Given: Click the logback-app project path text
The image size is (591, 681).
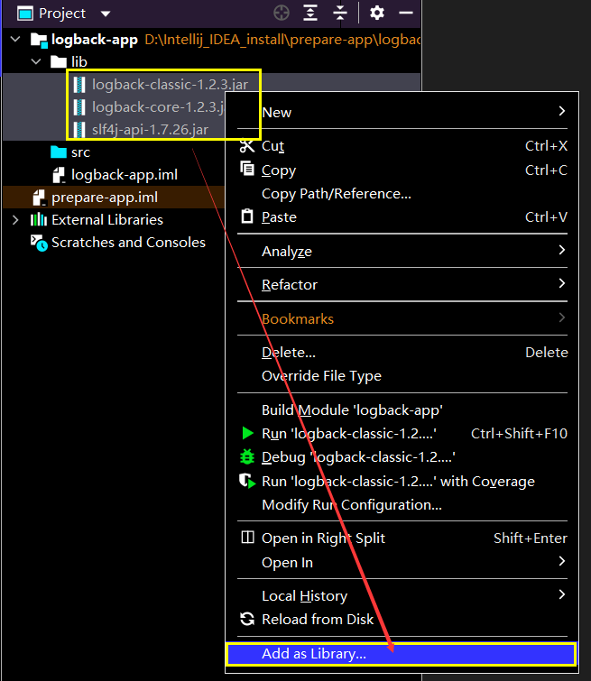Looking at the screenshot, I should point(282,40).
